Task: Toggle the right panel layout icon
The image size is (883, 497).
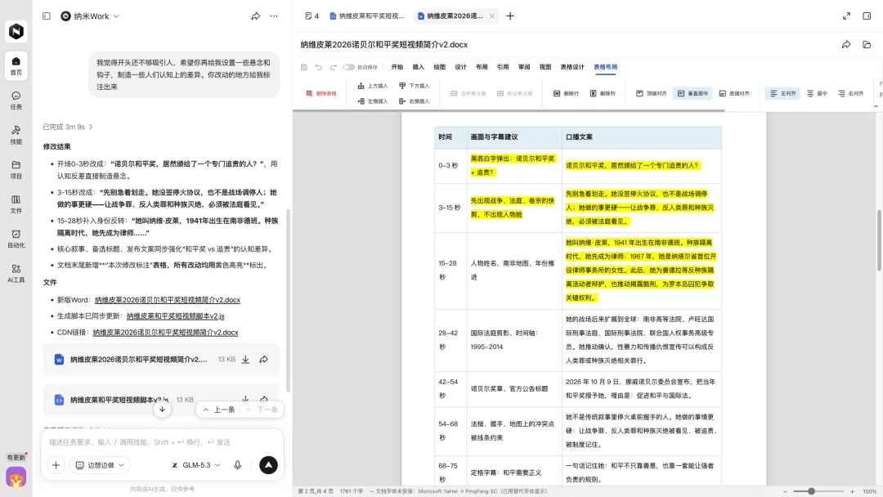Action: coord(867,16)
